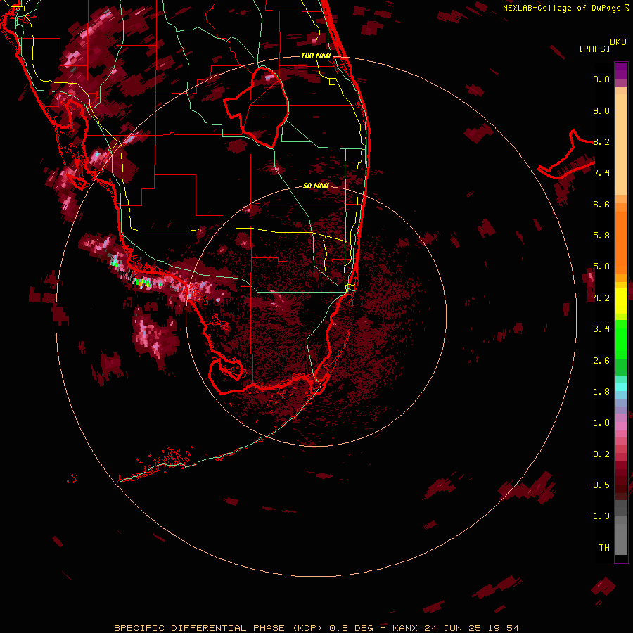Pick the light peach color bar segment
This screenshot has width=633, height=633.
[x=621, y=144]
